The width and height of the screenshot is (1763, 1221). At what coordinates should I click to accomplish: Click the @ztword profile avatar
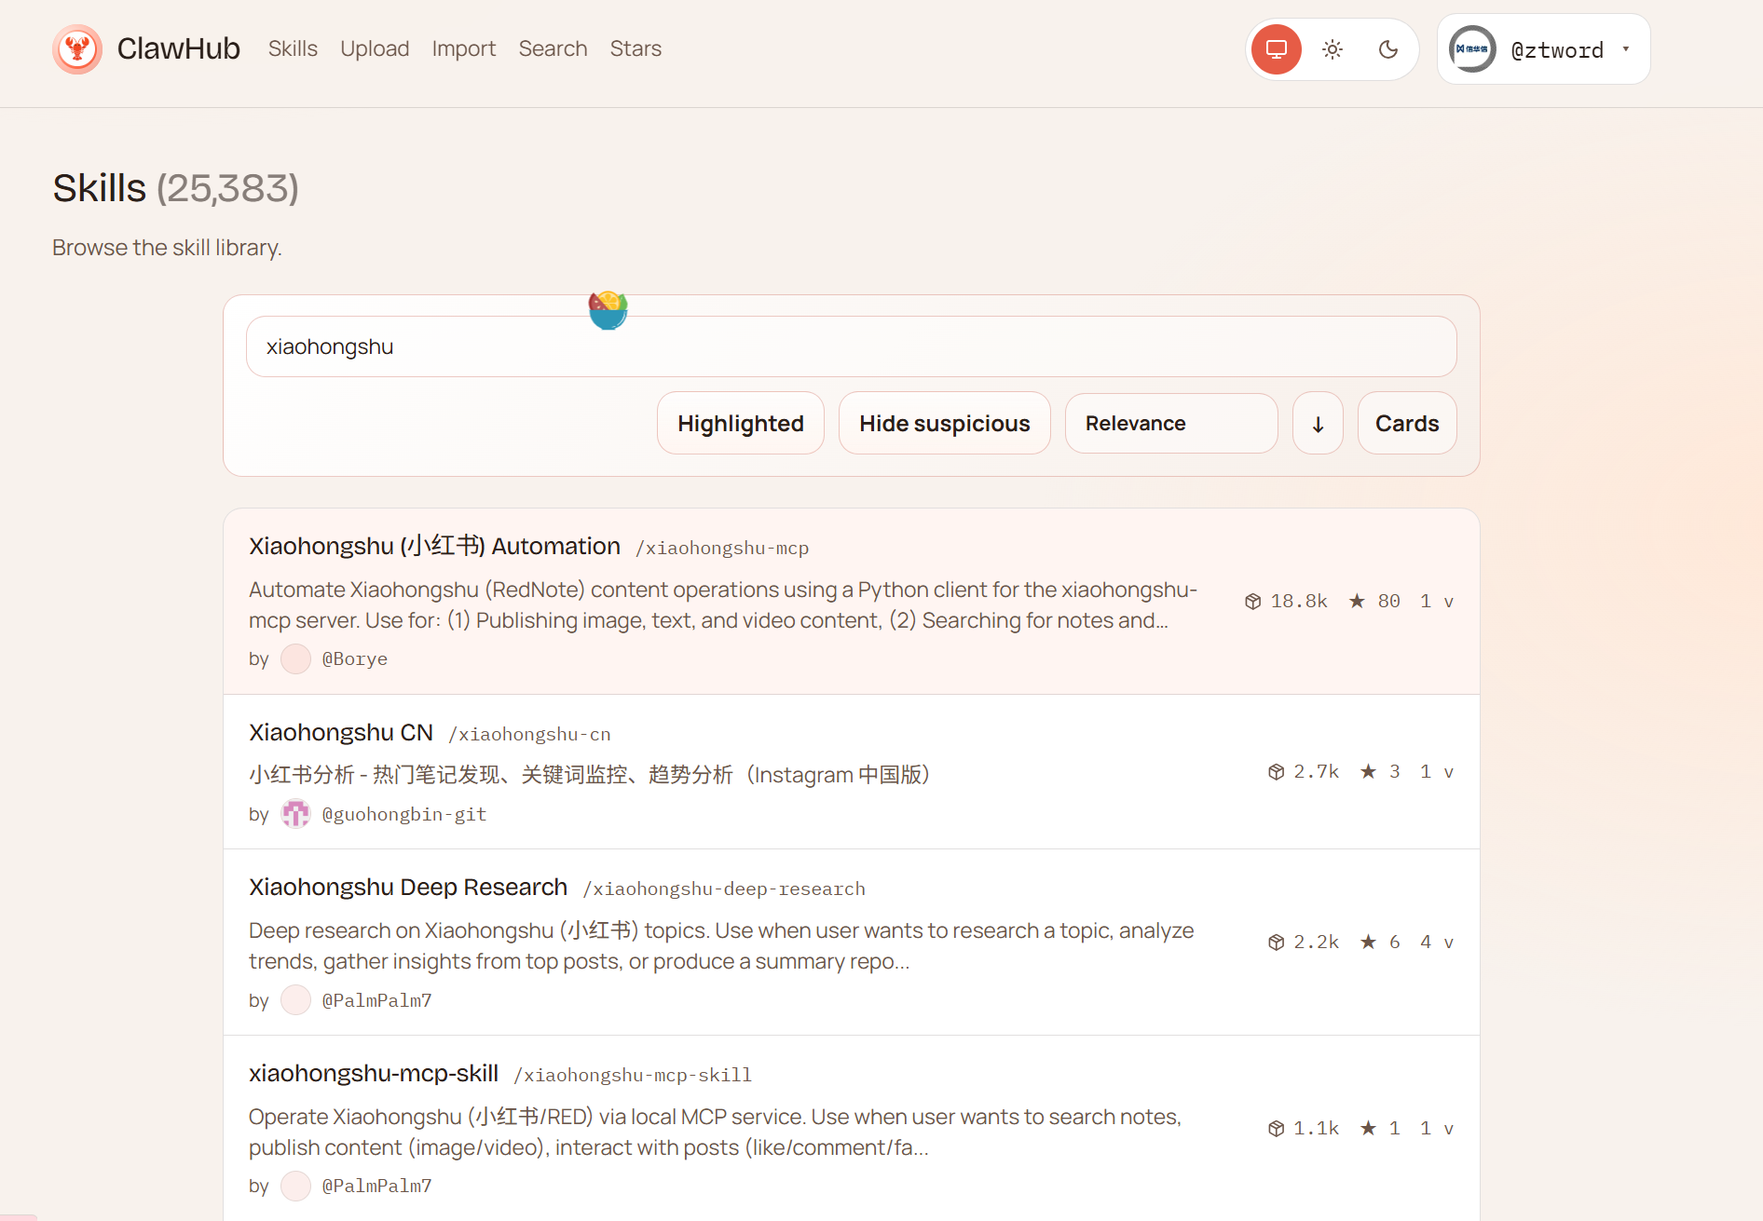pyautogui.click(x=1472, y=49)
